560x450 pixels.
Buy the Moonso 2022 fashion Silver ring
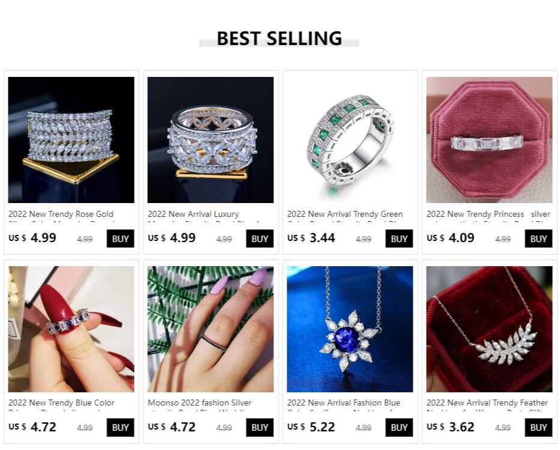(x=260, y=428)
